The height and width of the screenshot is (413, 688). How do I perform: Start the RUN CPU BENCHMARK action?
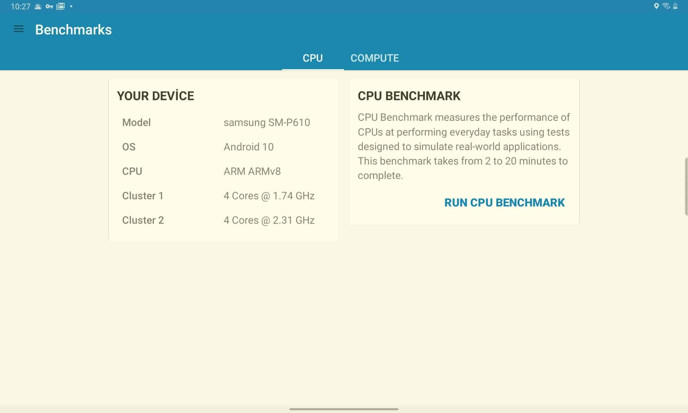pos(504,202)
